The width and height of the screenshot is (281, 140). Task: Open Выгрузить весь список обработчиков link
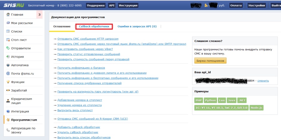point(84,138)
